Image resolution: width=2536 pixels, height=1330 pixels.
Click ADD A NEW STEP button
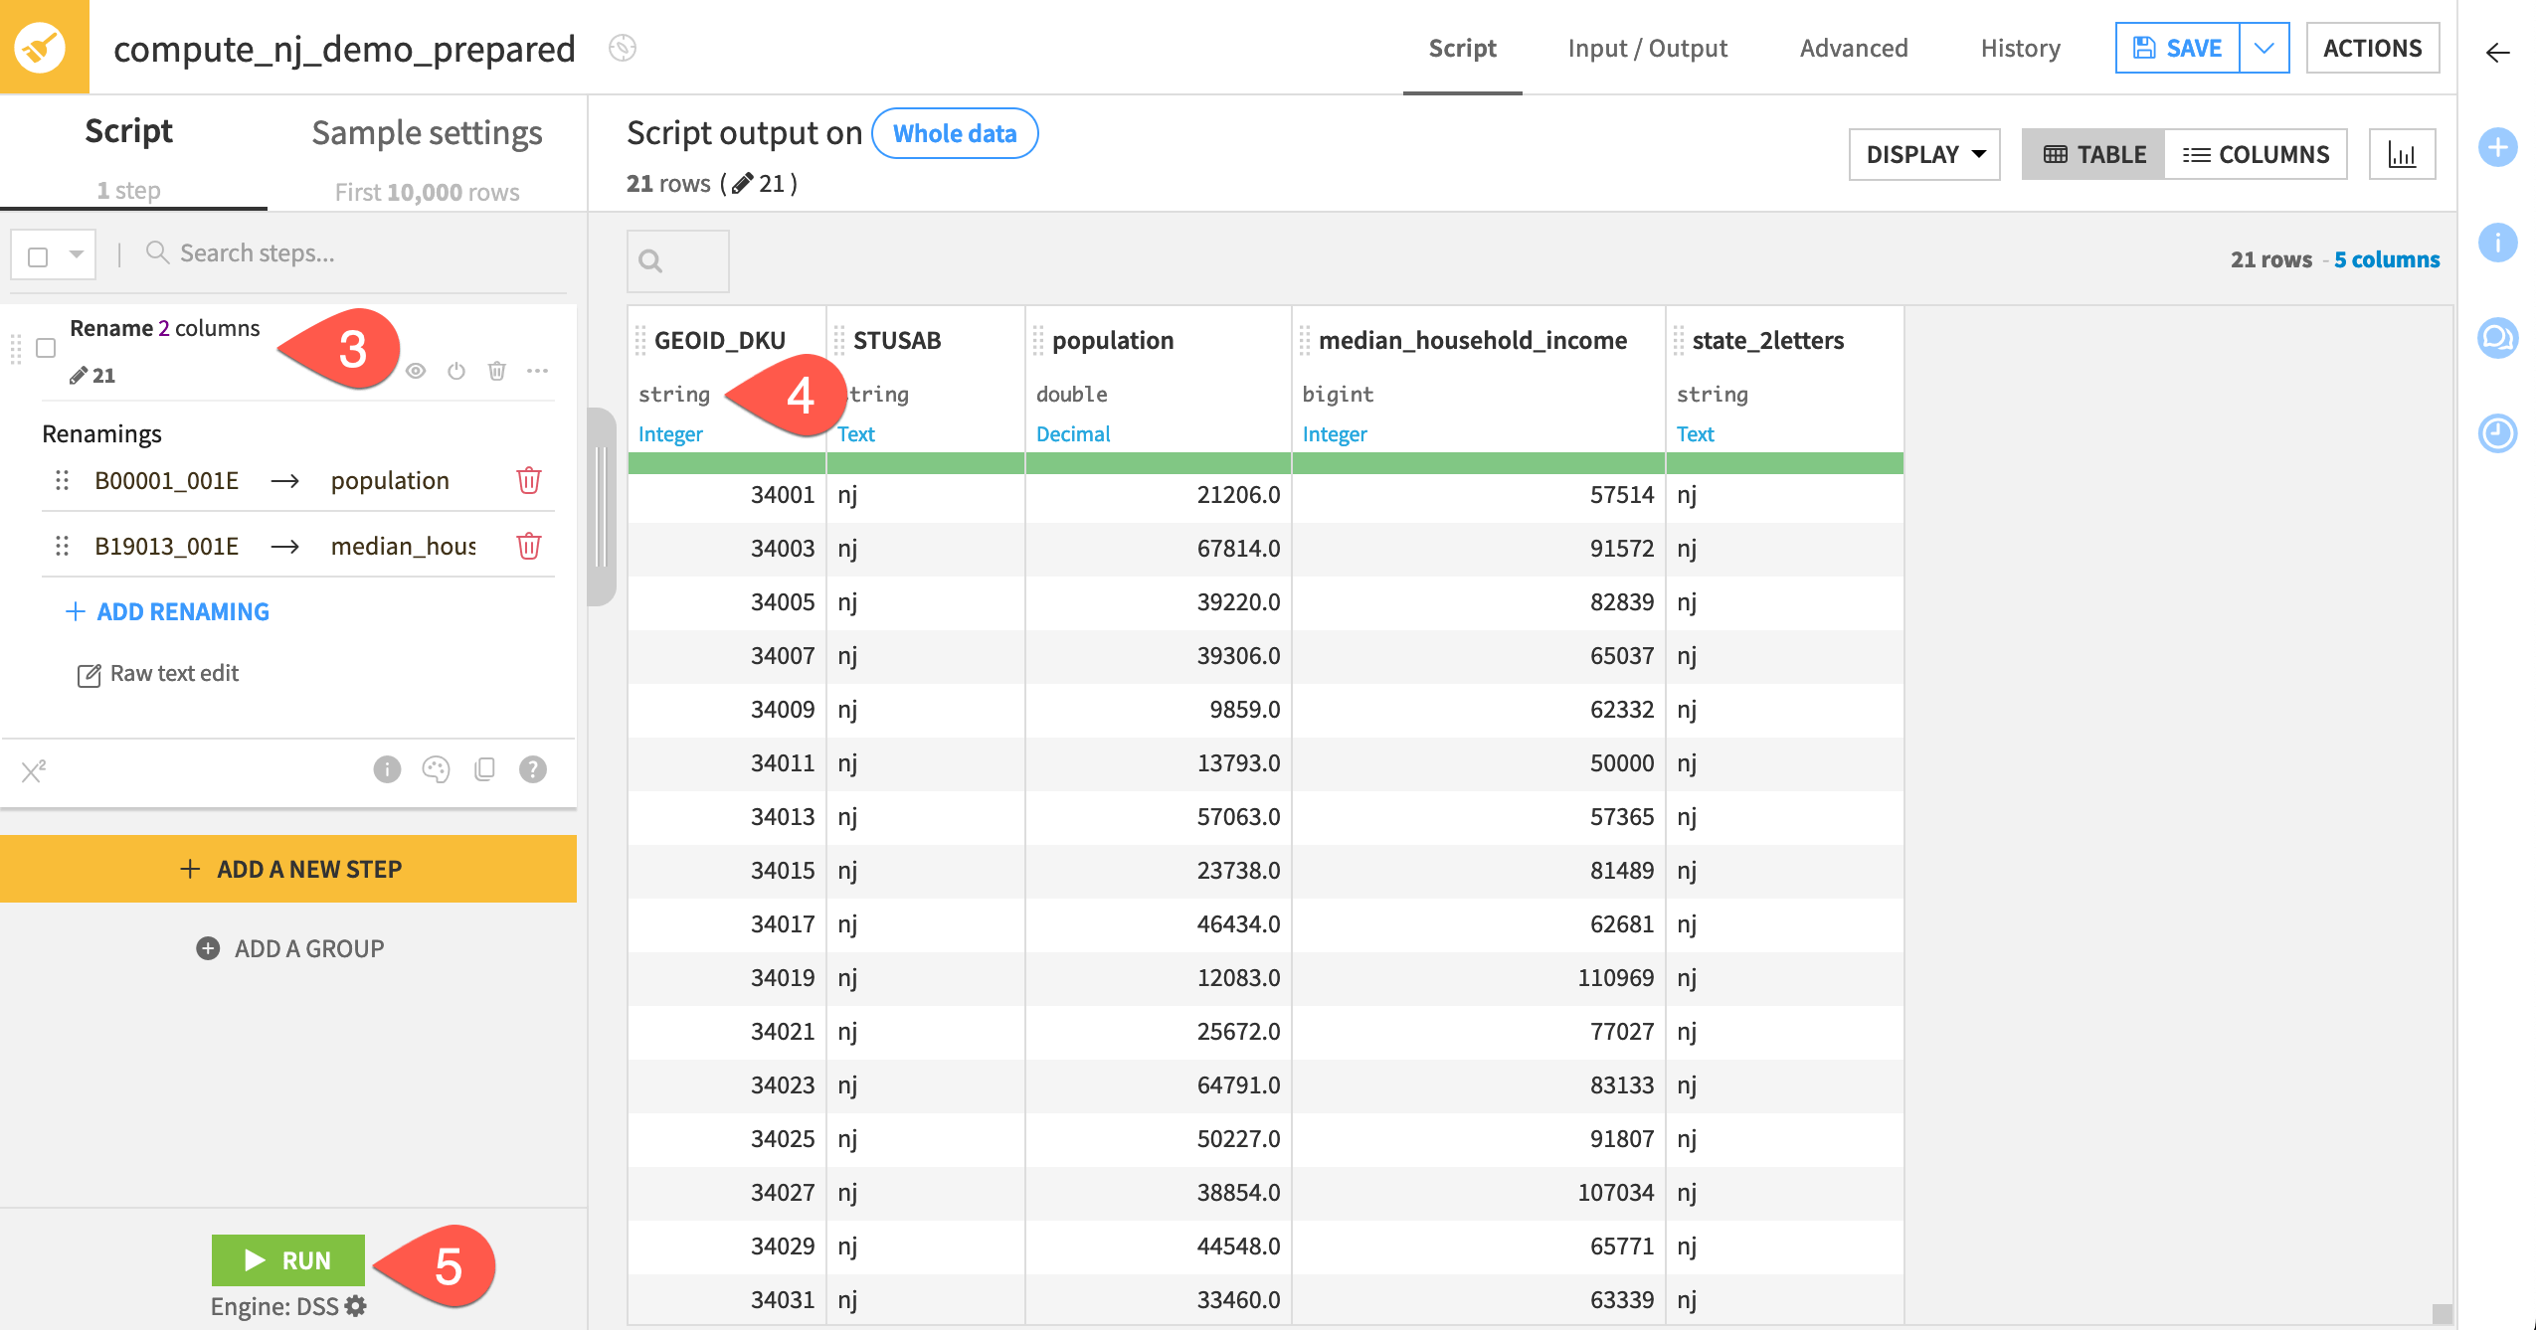click(x=288, y=869)
